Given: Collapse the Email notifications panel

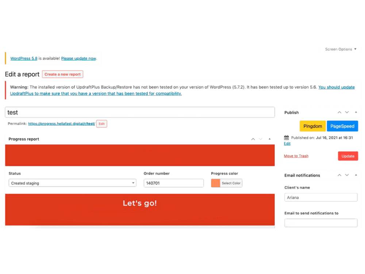Looking at the screenshot, I should coord(356,175).
